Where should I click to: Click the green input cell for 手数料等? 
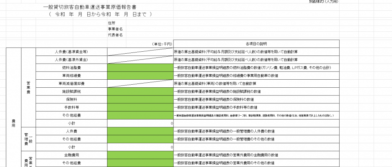140,108
